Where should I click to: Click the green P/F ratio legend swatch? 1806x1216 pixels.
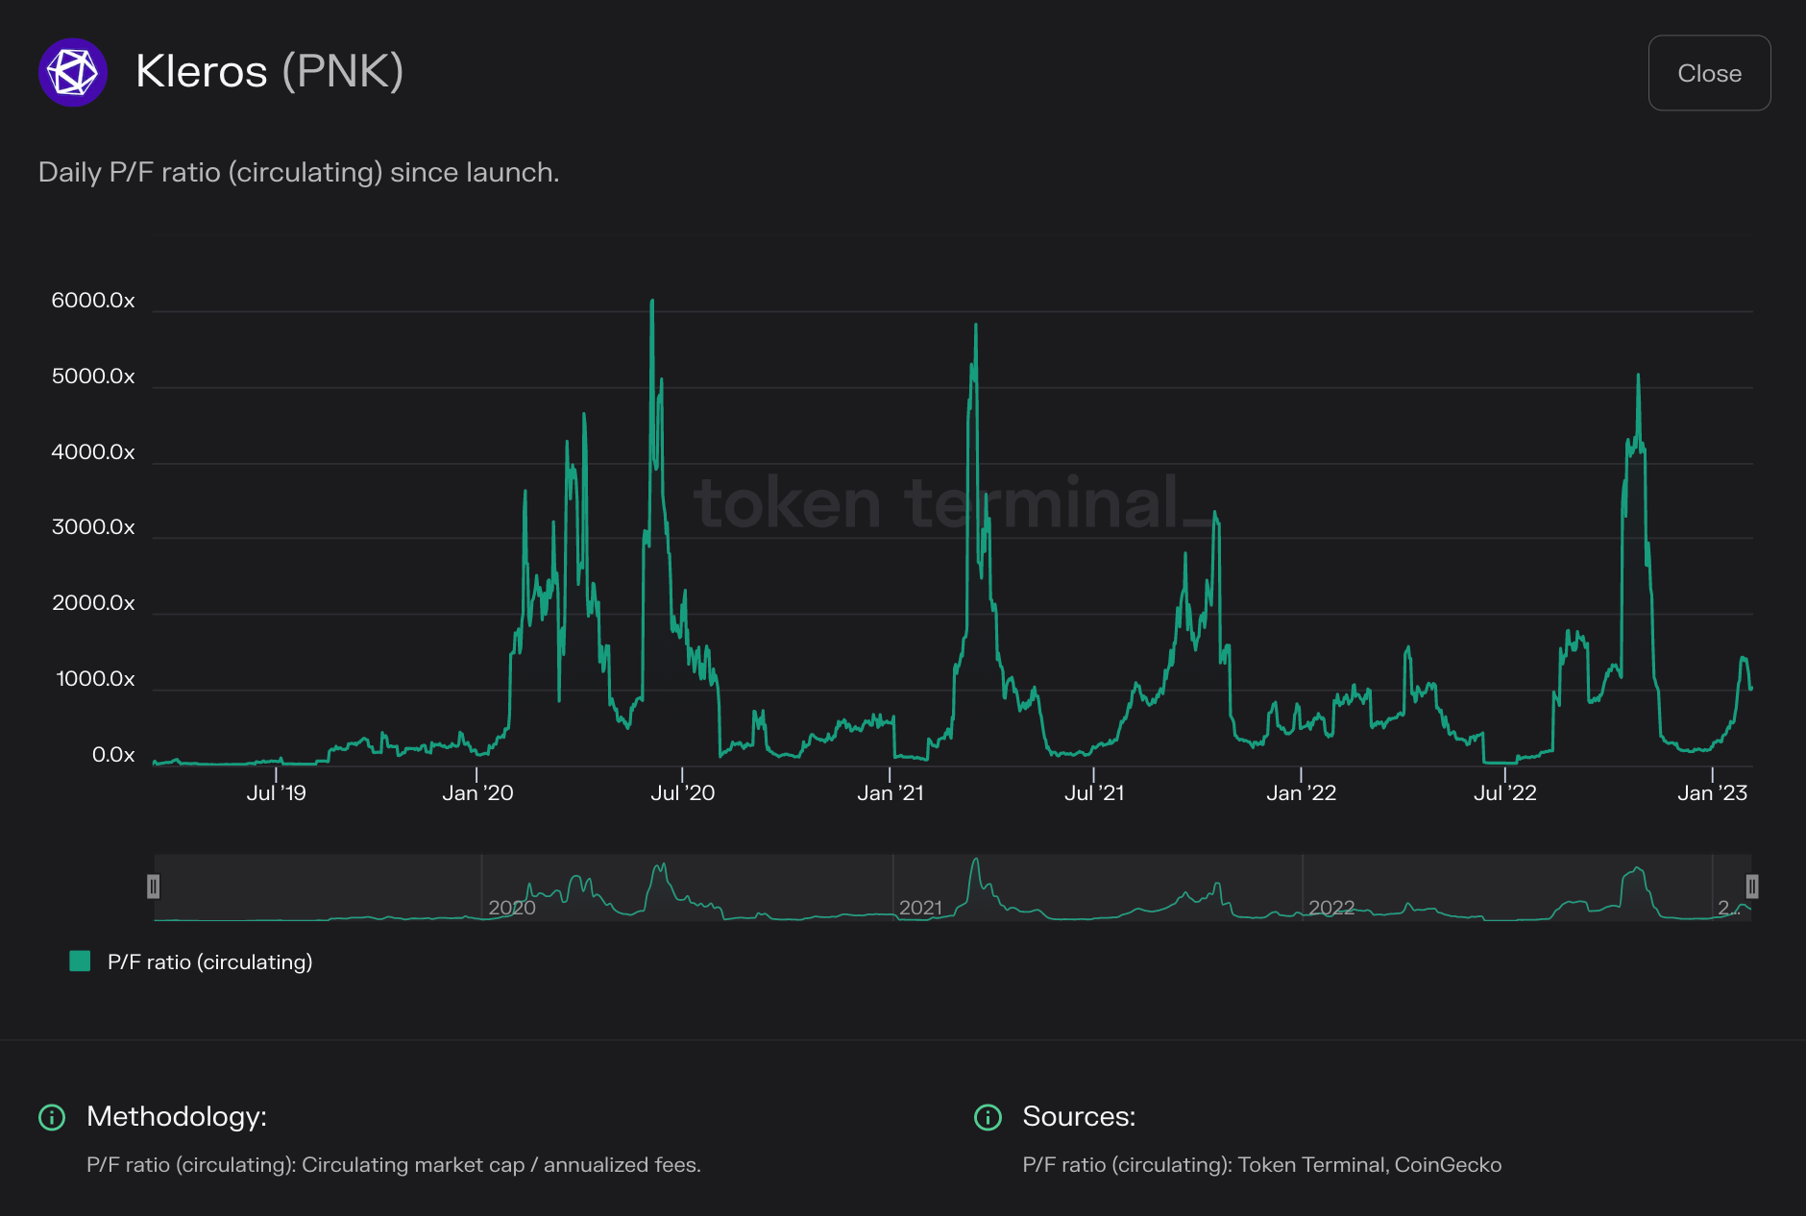click(x=80, y=961)
